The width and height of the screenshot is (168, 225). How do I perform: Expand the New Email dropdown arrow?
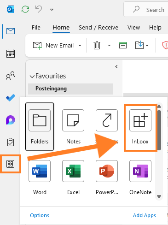coord(80,46)
